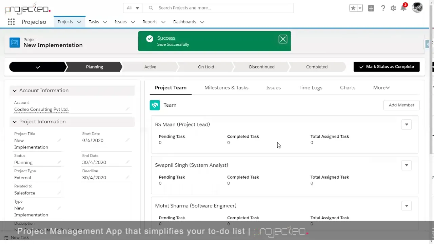Open Swapnil Singh row actions dropdown
Screen dimensions: 434x244
coord(407,165)
